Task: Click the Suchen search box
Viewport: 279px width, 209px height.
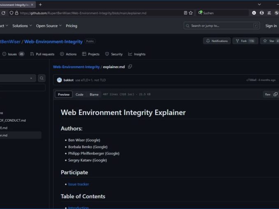Action: 222,13
